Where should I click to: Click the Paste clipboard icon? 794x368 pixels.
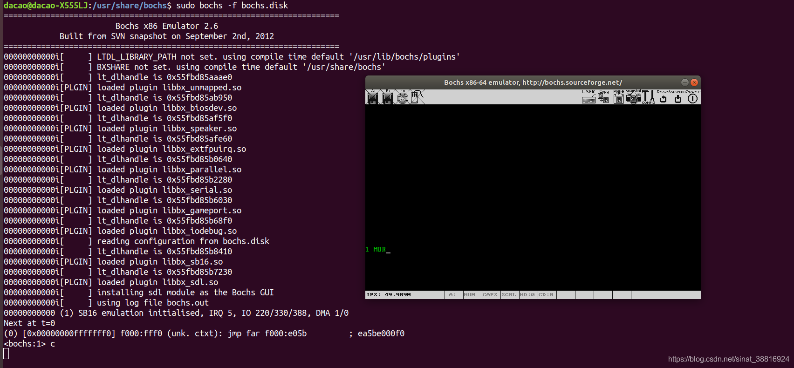[618, 97]
